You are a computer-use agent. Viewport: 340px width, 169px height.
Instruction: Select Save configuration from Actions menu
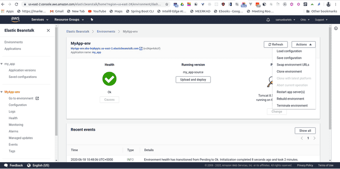point(289,58)
